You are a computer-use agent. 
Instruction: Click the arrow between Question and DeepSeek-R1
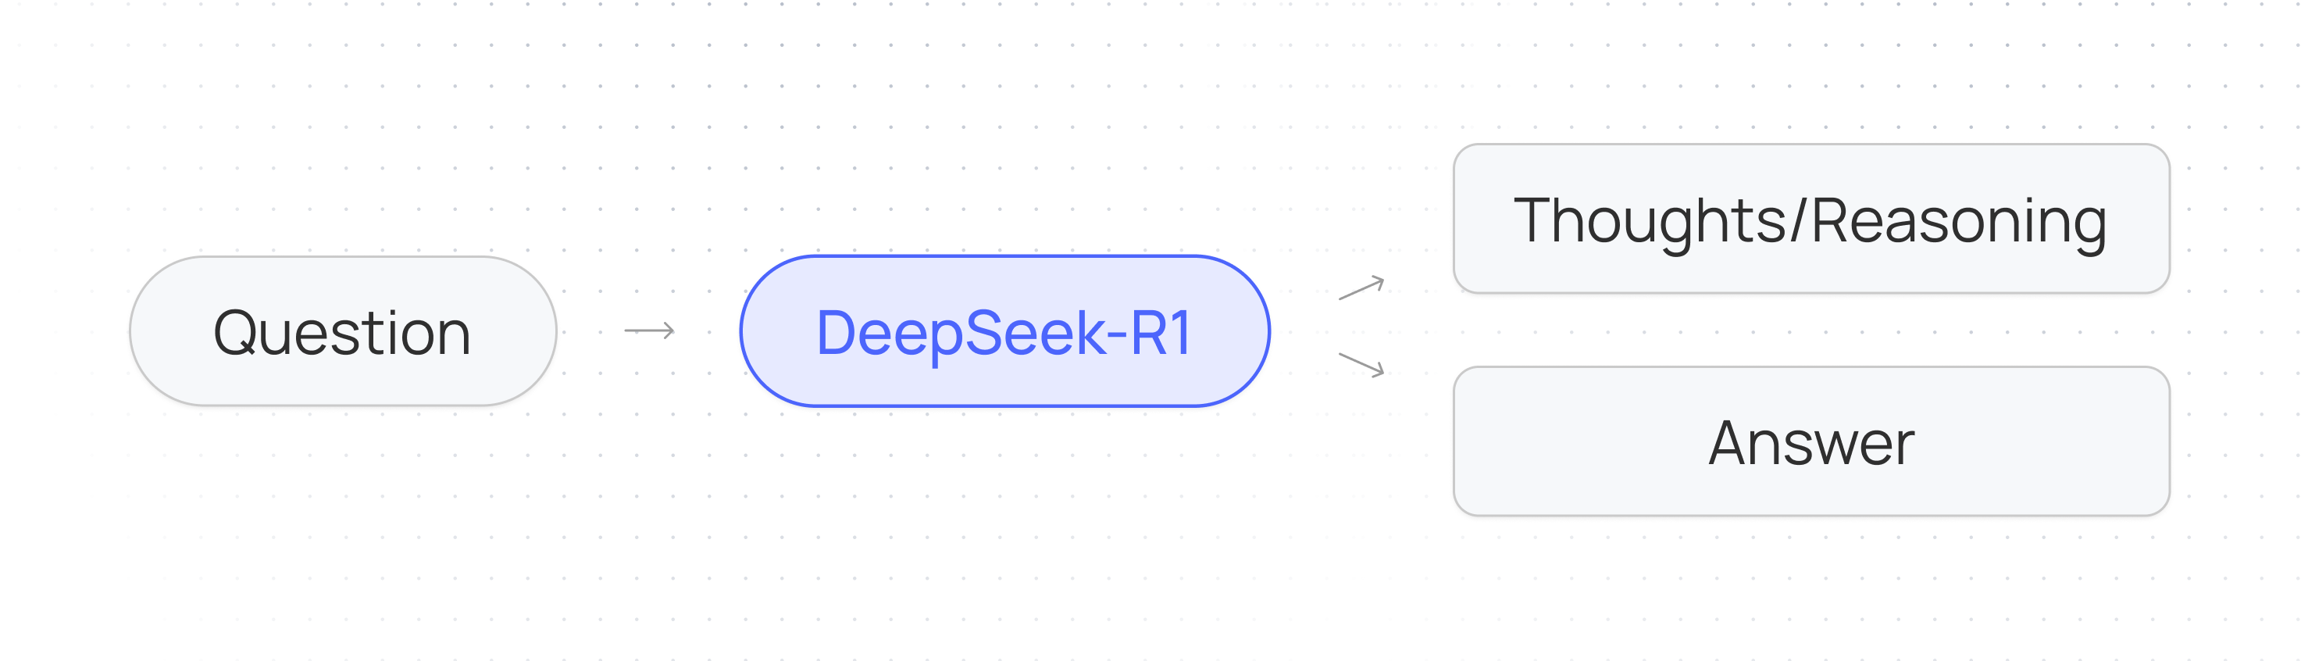649,330
